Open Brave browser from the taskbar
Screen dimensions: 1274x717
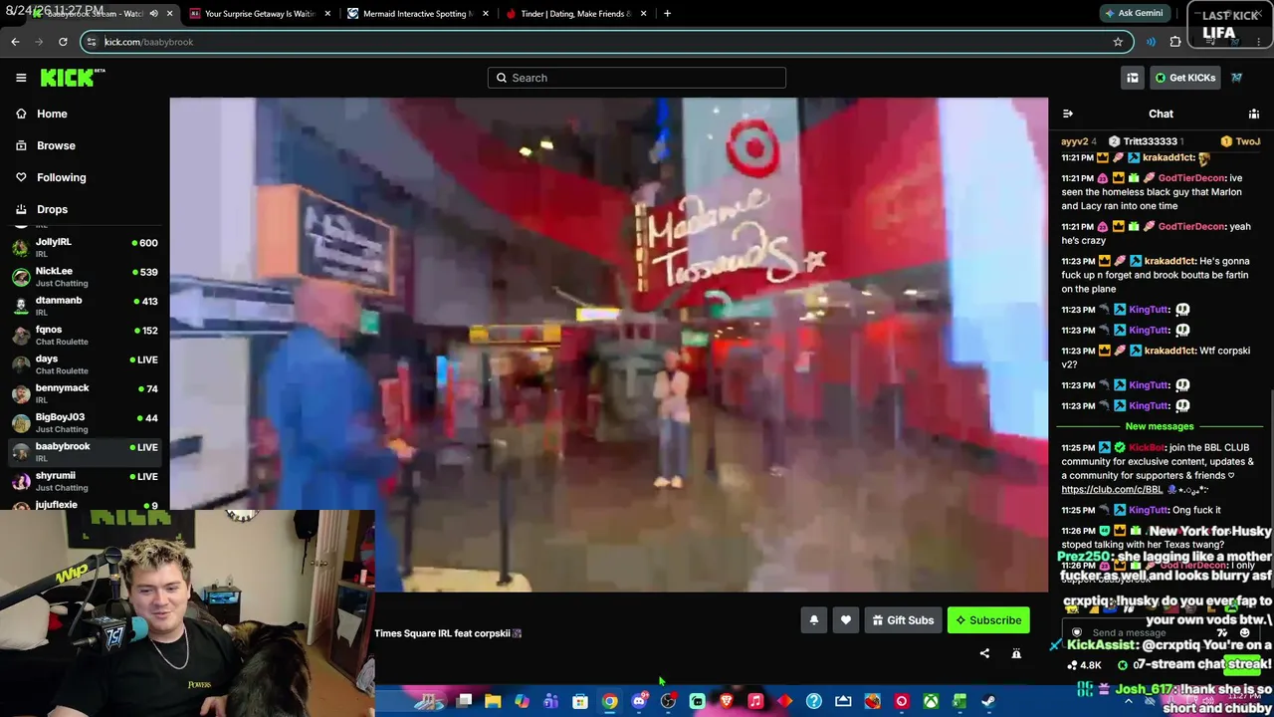(x=727, y=701)
